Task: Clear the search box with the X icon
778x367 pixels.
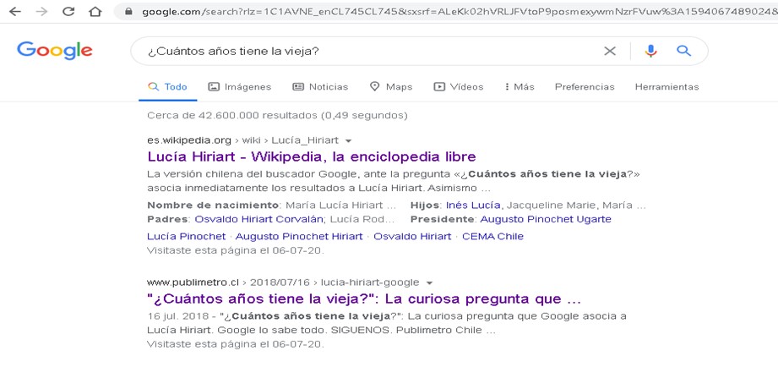Action: point(610,51)
